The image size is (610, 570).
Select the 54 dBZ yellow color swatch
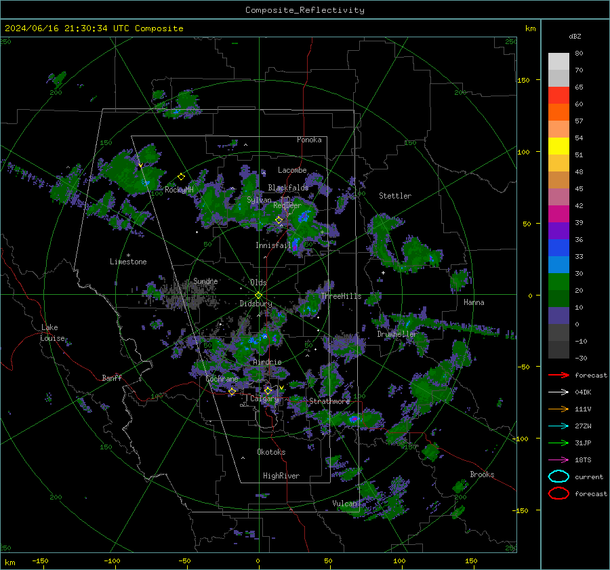558,146
